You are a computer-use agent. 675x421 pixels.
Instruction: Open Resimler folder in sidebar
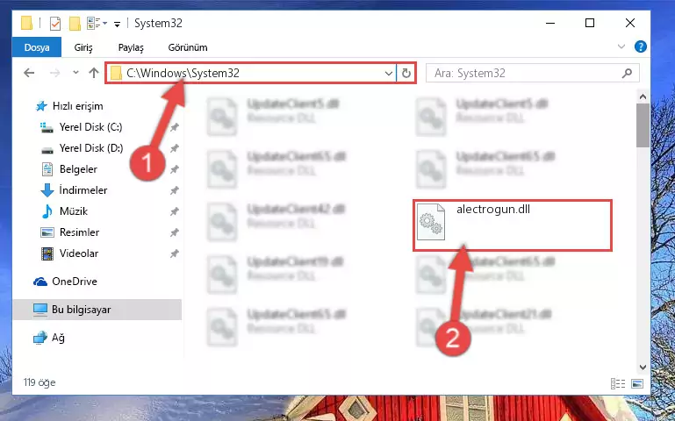[x=79, y=232]
